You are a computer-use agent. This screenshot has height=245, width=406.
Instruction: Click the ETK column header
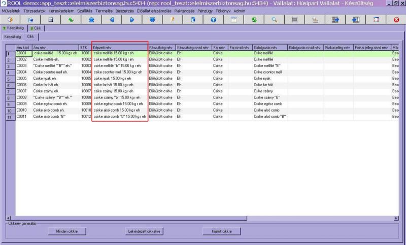click(85, 48)
